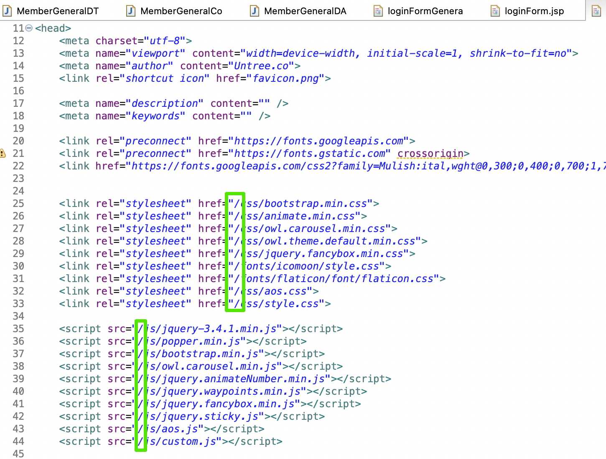The image size is (606, 459).
Task: Click the jquery.sticky.js script source
Action: [x=198, y=416]
